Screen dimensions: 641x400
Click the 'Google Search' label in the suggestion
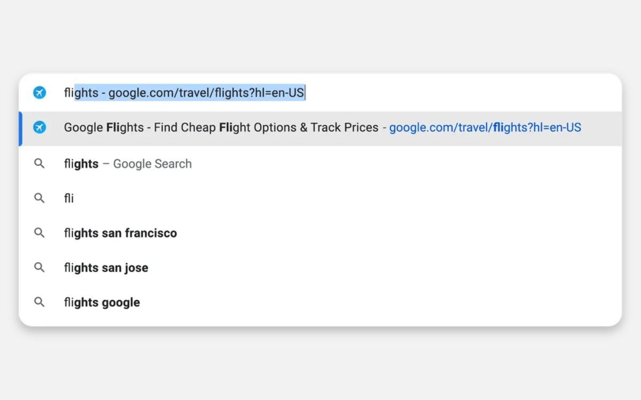click(x=152, y=164)
